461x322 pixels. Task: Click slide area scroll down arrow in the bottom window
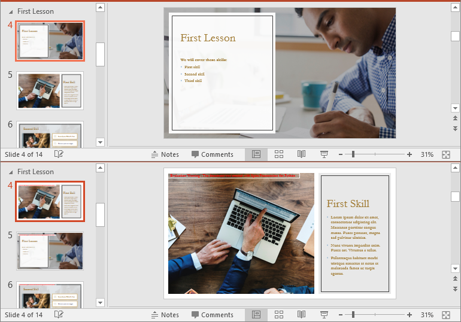(455, 269)
